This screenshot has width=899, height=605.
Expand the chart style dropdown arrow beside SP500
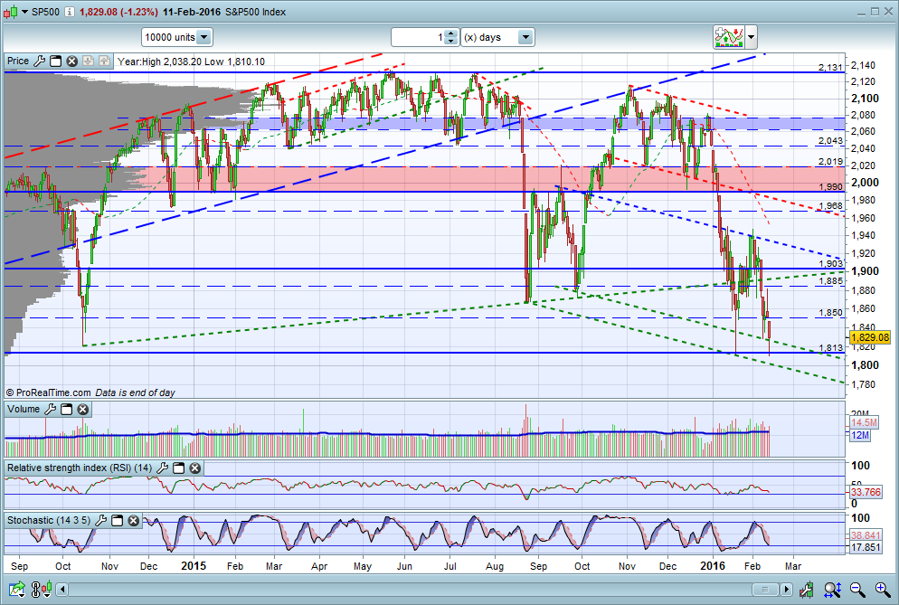tap(24, 12)
